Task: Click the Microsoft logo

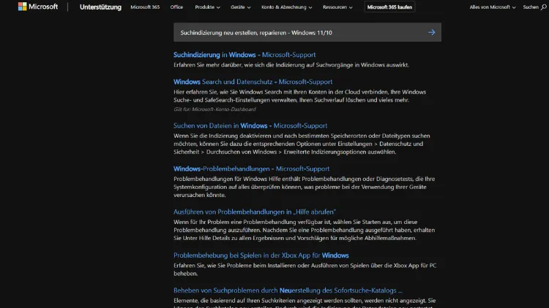Action: (38, 7)
